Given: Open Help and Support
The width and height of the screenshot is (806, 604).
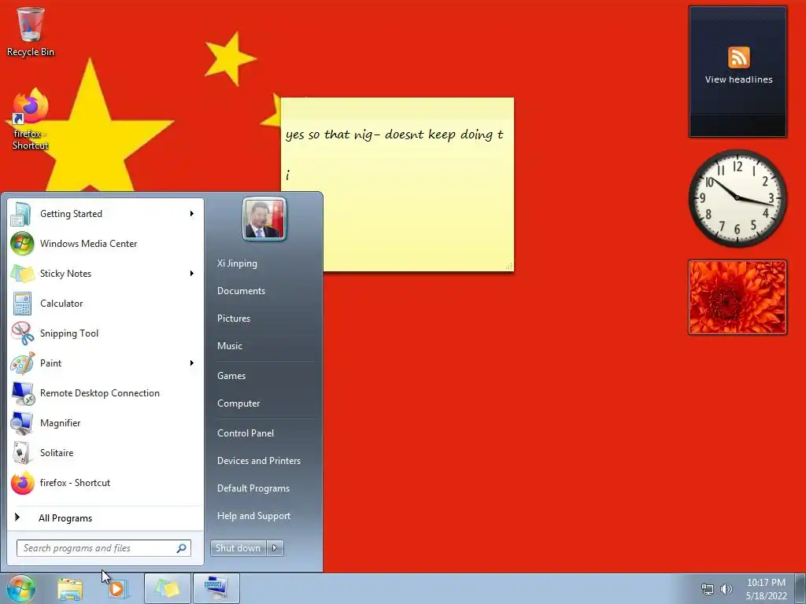Looking at the screenshot, I should tap(253, 516).
